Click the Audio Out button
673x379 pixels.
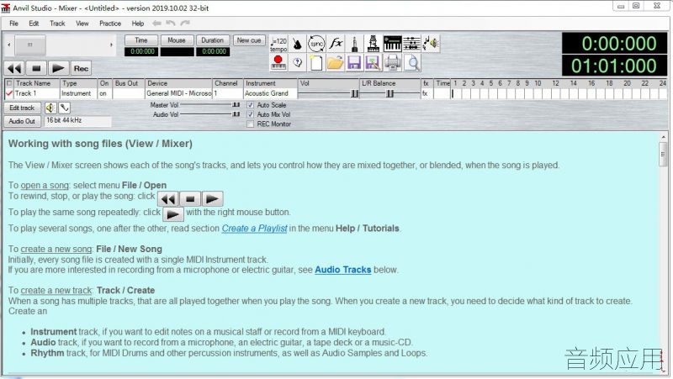click(23, 121)
